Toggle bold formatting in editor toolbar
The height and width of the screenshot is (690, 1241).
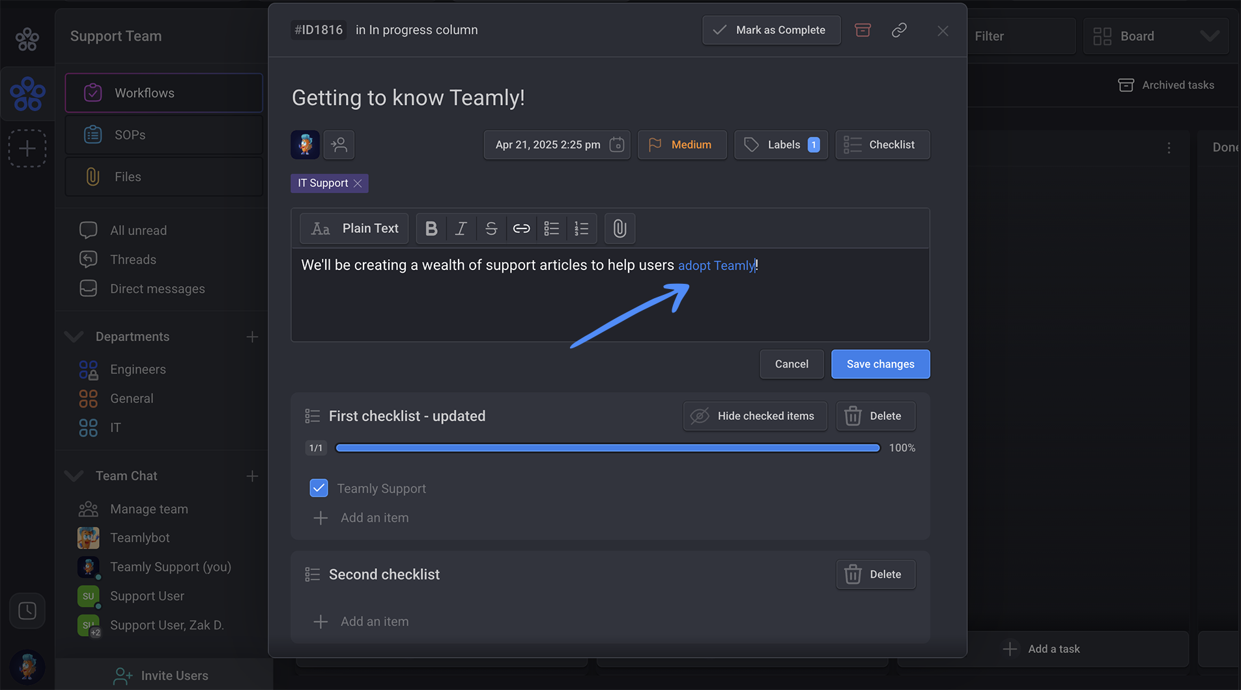coord(431,228)
